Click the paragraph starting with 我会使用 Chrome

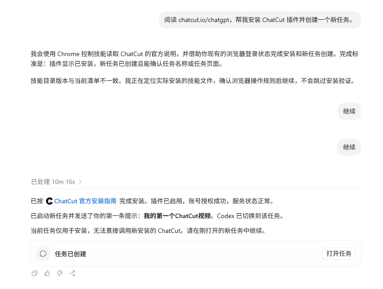[x=194, y=59]
